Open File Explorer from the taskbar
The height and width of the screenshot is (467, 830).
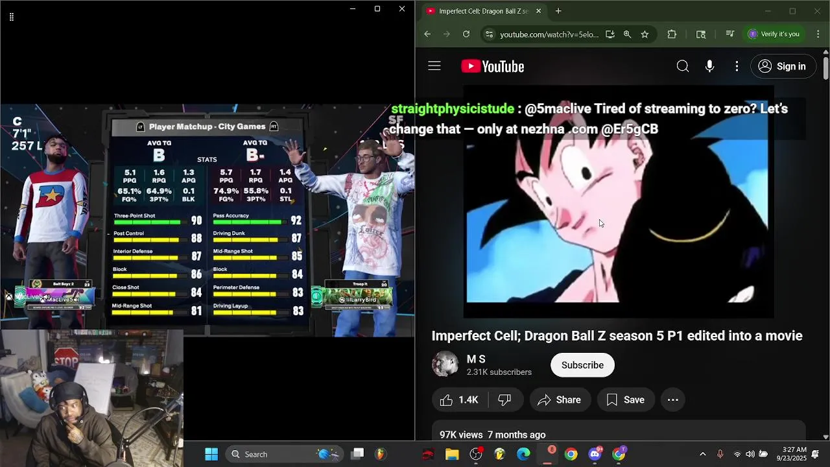pos(452,454)
